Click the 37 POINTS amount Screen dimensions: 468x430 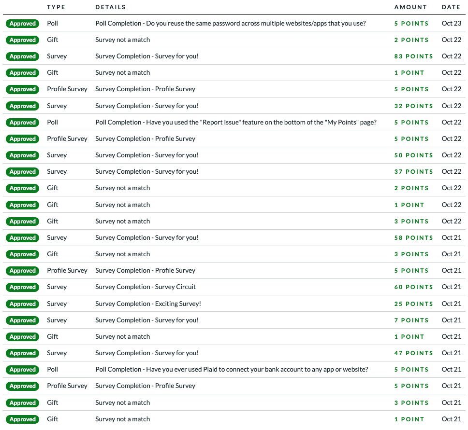(413, 172)
